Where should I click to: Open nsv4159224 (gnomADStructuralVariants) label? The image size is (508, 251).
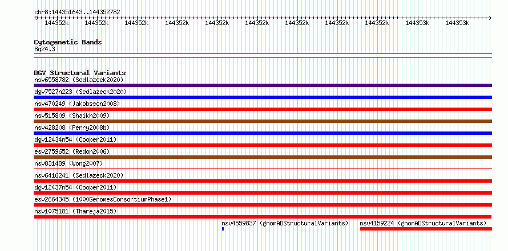(423, 223)
